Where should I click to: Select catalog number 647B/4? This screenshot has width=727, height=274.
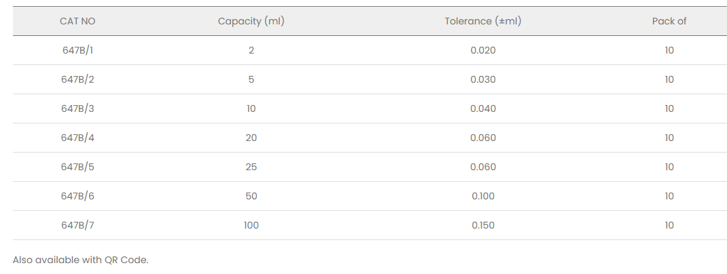(x=77, y=138)
